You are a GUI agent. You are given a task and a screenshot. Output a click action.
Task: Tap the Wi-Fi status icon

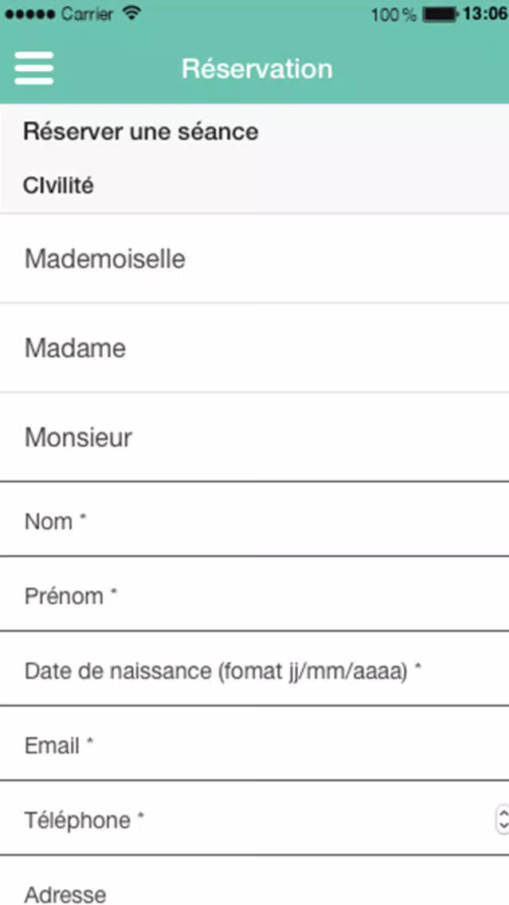pos(132,14)
